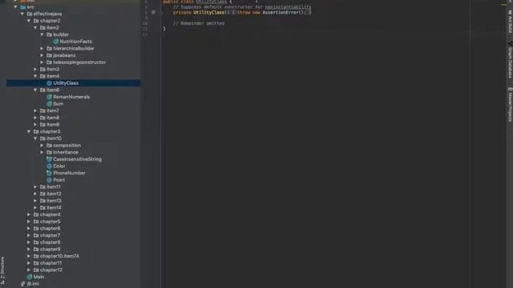Click the inheritance package folder icon
Screen dimensions: 513x288
50,152
